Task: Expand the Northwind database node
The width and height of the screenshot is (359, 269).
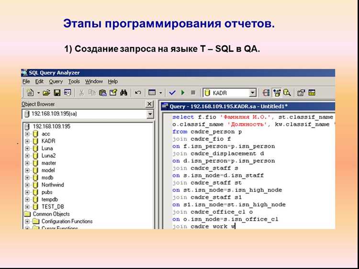Action: (x=27, y=185)
